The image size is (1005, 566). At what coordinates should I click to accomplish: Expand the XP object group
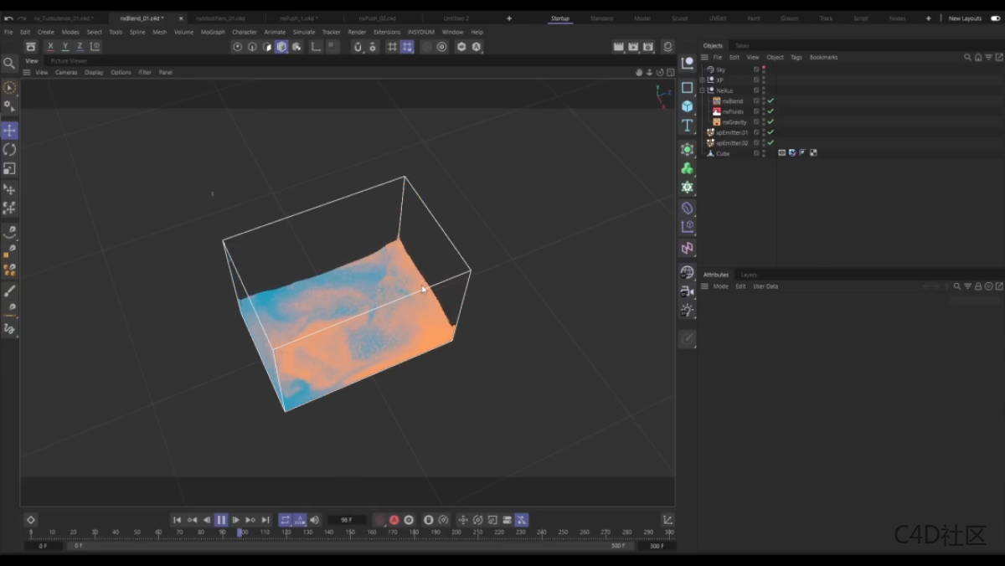click(x=703, y=80)
